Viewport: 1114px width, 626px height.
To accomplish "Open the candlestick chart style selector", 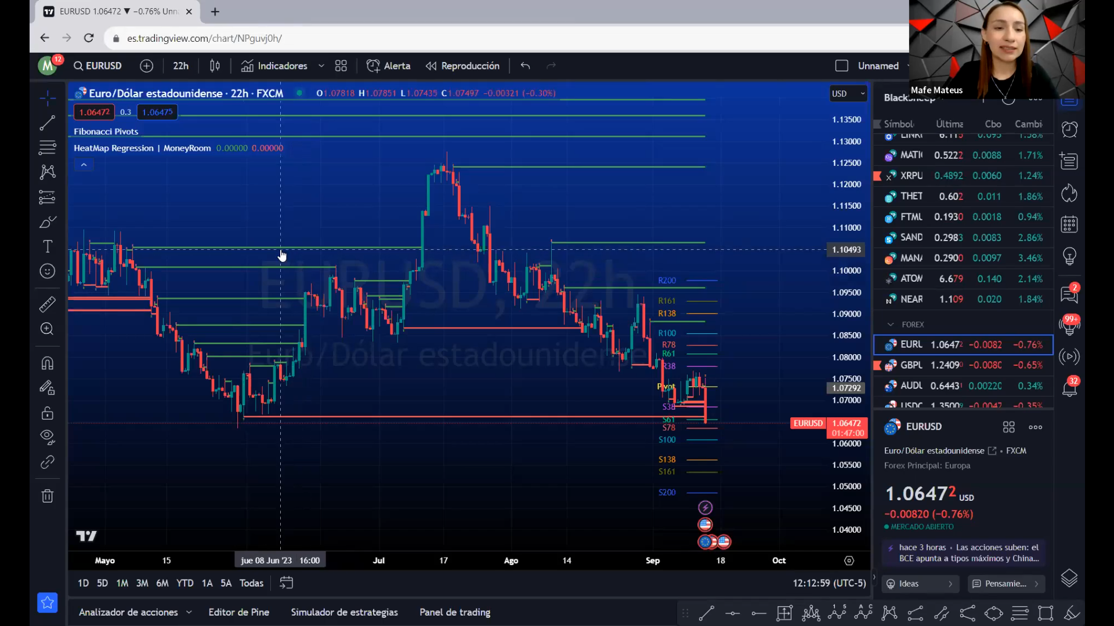I will (215, 66).
